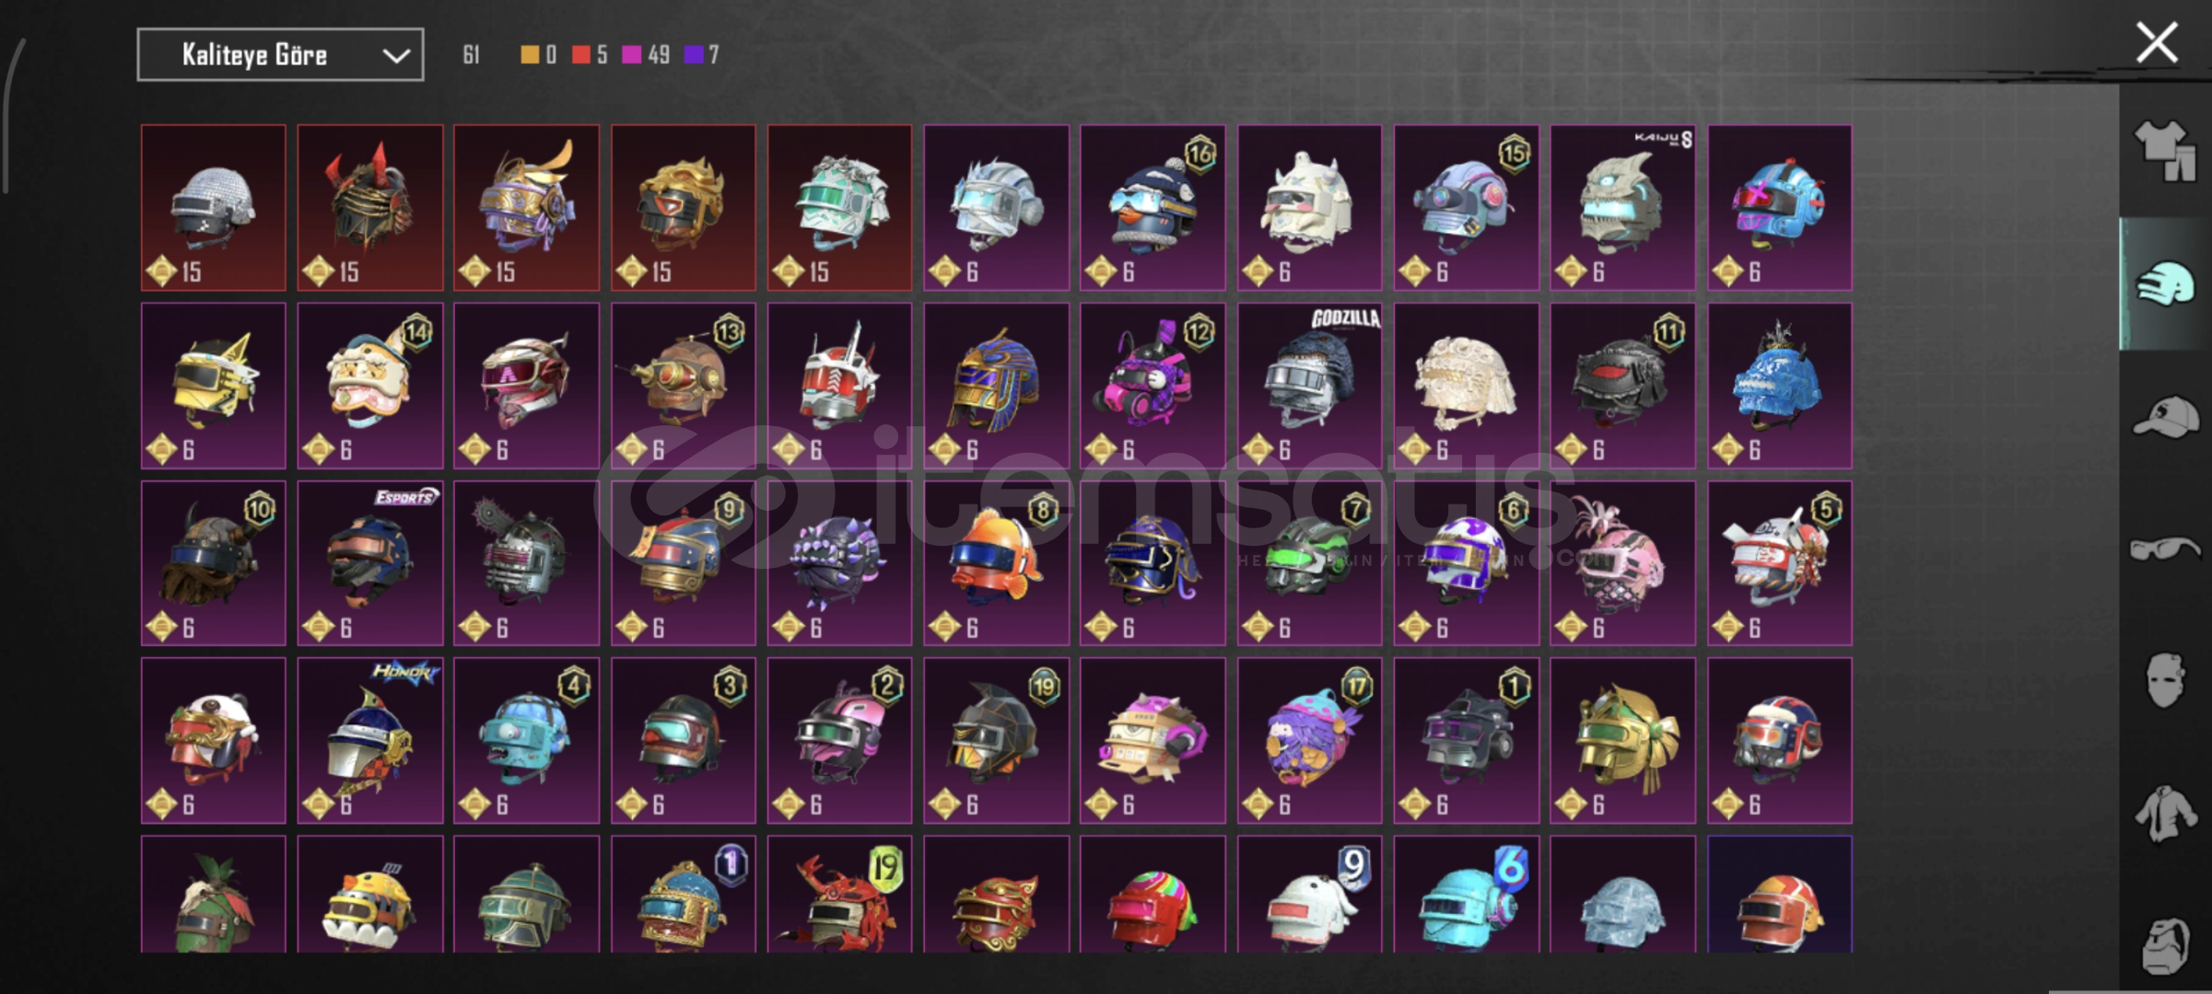The height and width of the screenshot is (994, 2212).
Task: Open the jacket clothing category
Action: (x=2164, y=813)
